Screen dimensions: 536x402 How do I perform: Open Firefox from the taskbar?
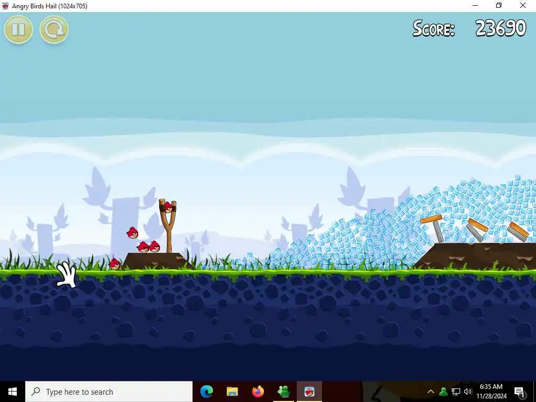point(258,392)
